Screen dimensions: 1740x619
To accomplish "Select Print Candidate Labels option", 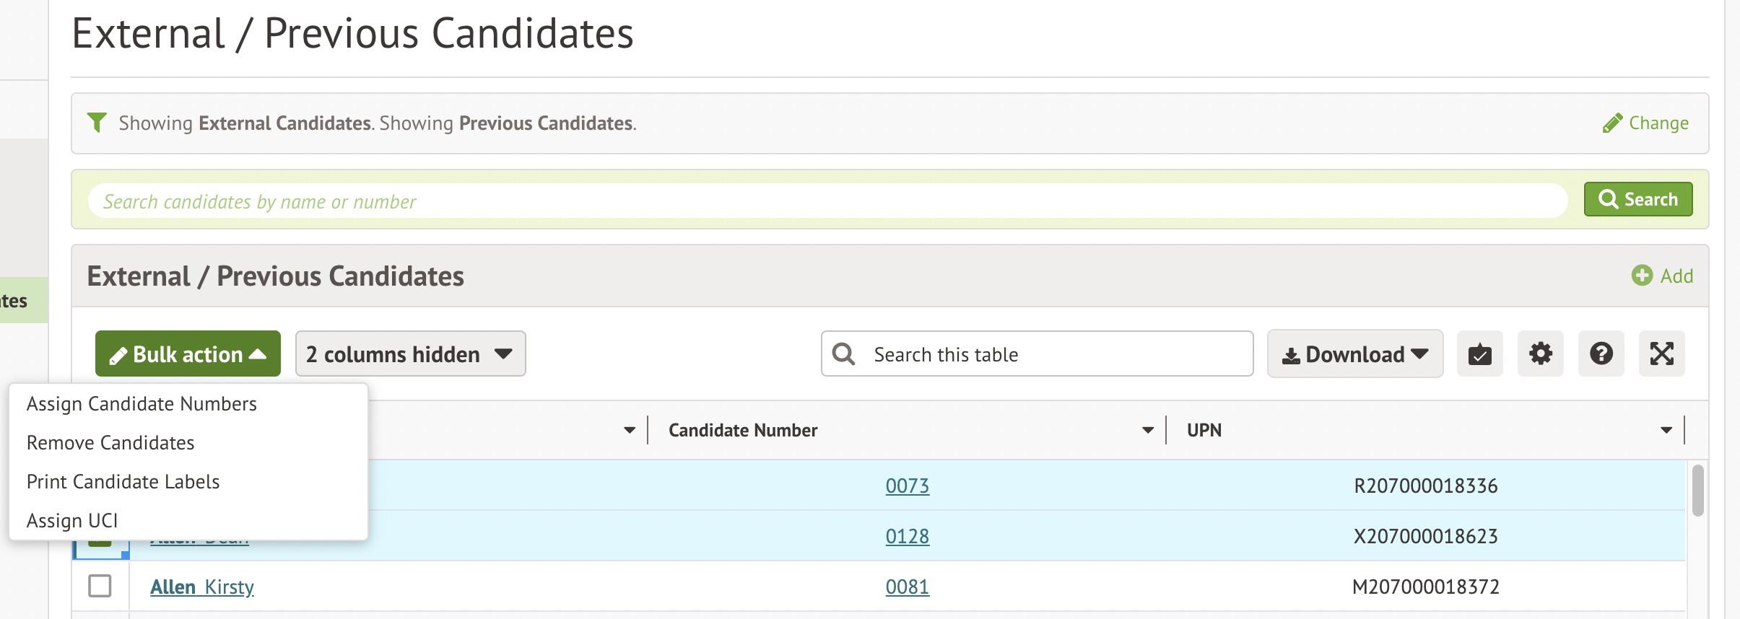I will [x=123, y=482].
